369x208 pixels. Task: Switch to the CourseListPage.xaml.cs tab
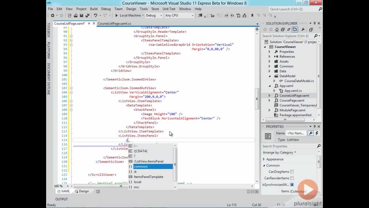click(x=114, y=23)
